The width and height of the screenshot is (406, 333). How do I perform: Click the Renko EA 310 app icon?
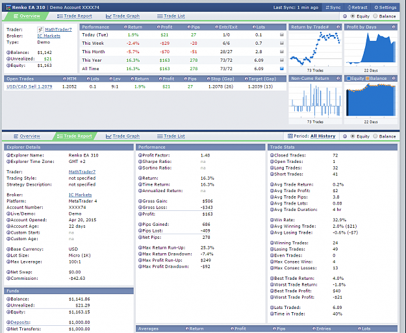8,8
